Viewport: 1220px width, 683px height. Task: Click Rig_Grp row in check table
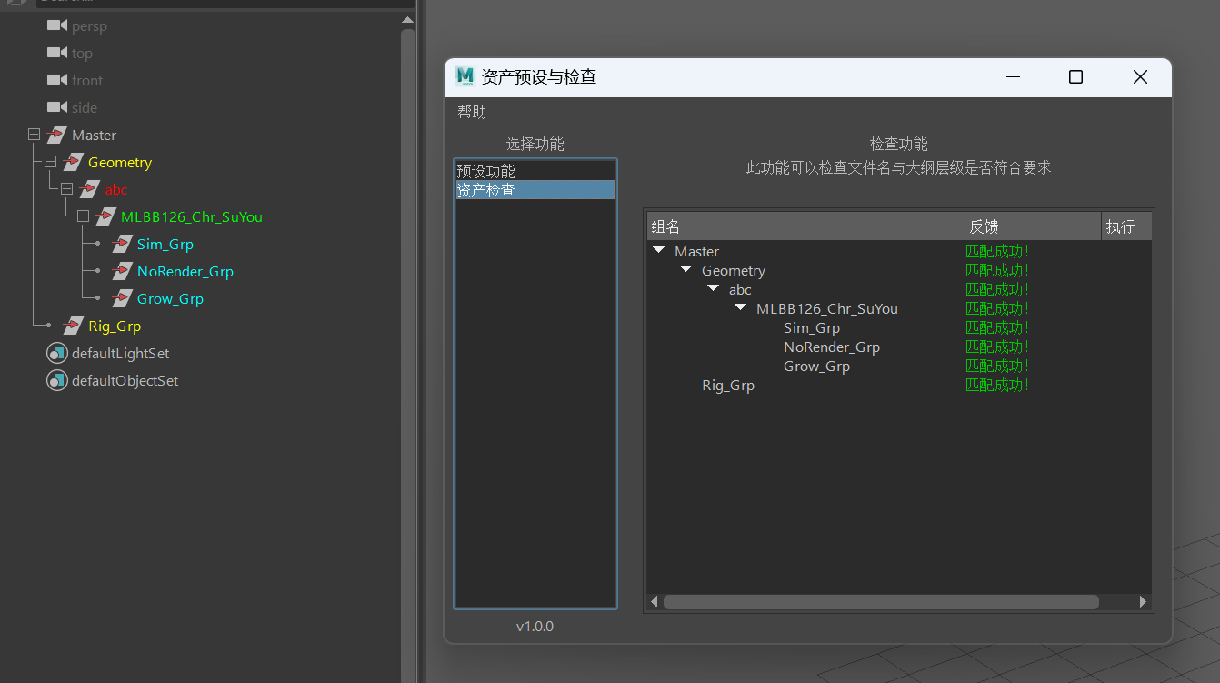click(728, 385)
